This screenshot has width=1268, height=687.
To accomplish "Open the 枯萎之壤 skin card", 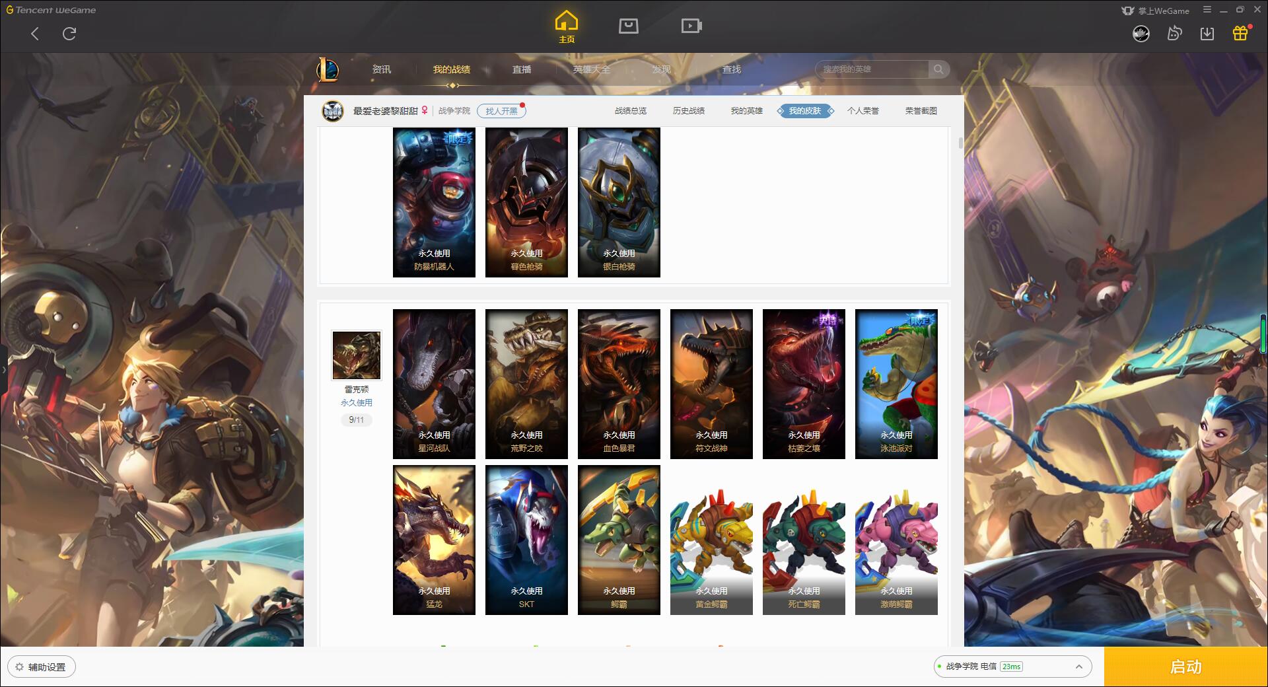I will click(804, 384).
